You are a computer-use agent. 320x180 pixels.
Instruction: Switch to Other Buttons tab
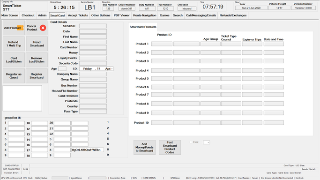pos(101,15)
